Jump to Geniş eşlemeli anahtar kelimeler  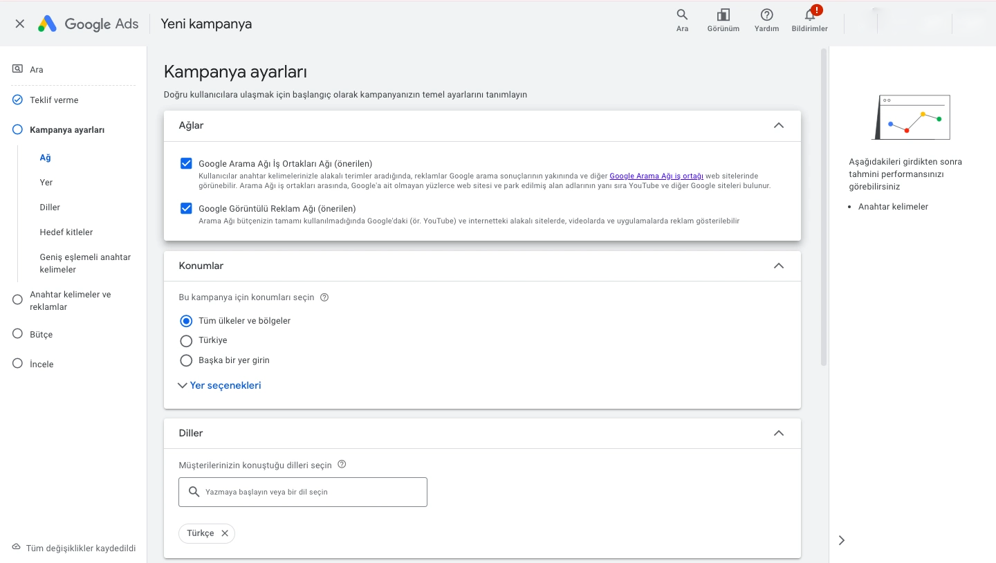coord(85,264)
